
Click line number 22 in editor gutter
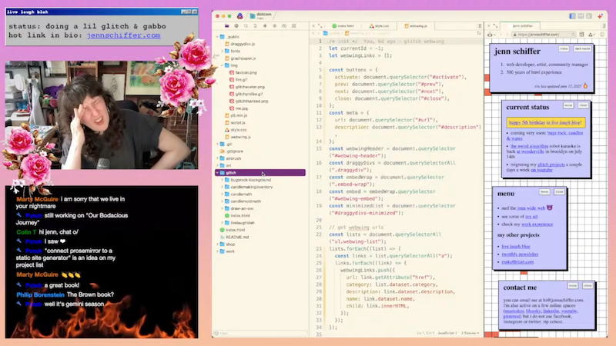point(319,235)
